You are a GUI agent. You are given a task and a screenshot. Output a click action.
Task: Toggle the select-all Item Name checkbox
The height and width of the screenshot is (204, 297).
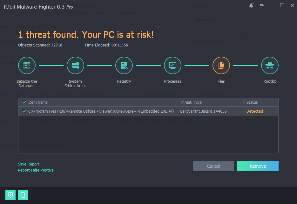24,102
